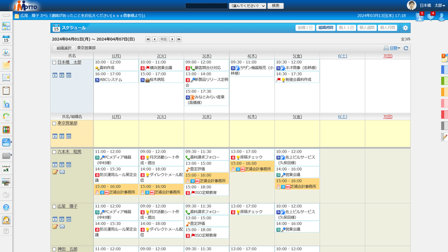Click the mail icon under 六本木 昭男
This screenshot has width=448, height=252.
(x=62, y=172)
